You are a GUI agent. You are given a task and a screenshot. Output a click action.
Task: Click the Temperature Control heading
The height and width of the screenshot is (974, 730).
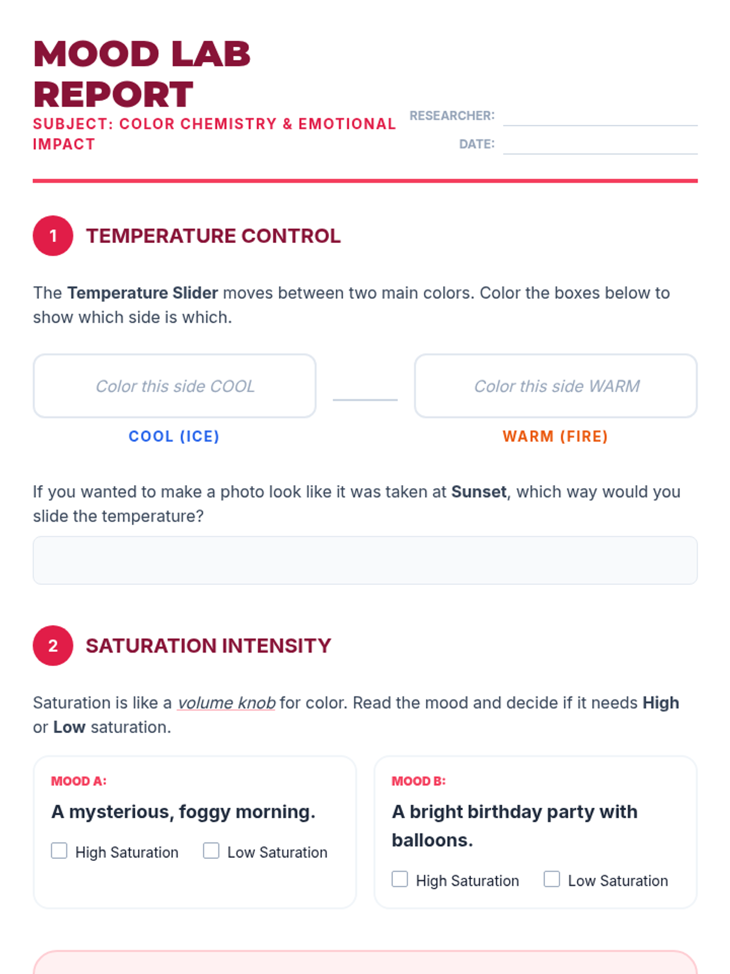[x=214, y=236]
